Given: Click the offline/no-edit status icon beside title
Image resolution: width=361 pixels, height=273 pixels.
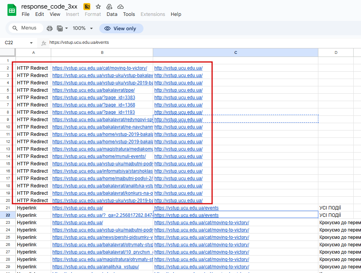Looking at the screenshot, I should click(x=87, y=7).
